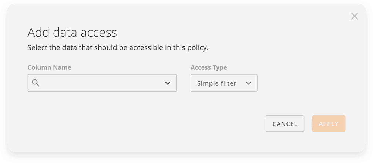Click the 'Add data access' heading

coord(72,32)
